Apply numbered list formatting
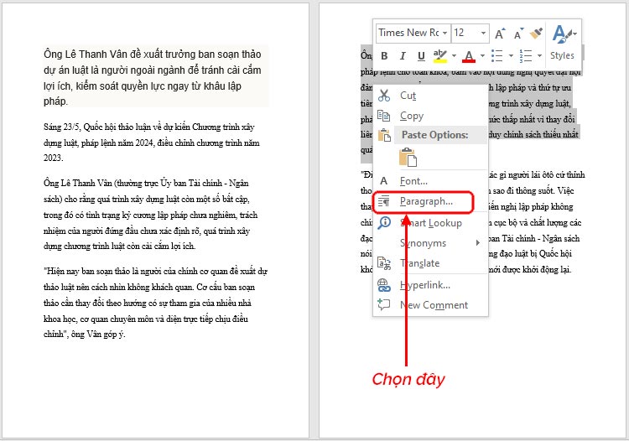 click(526, 55)
